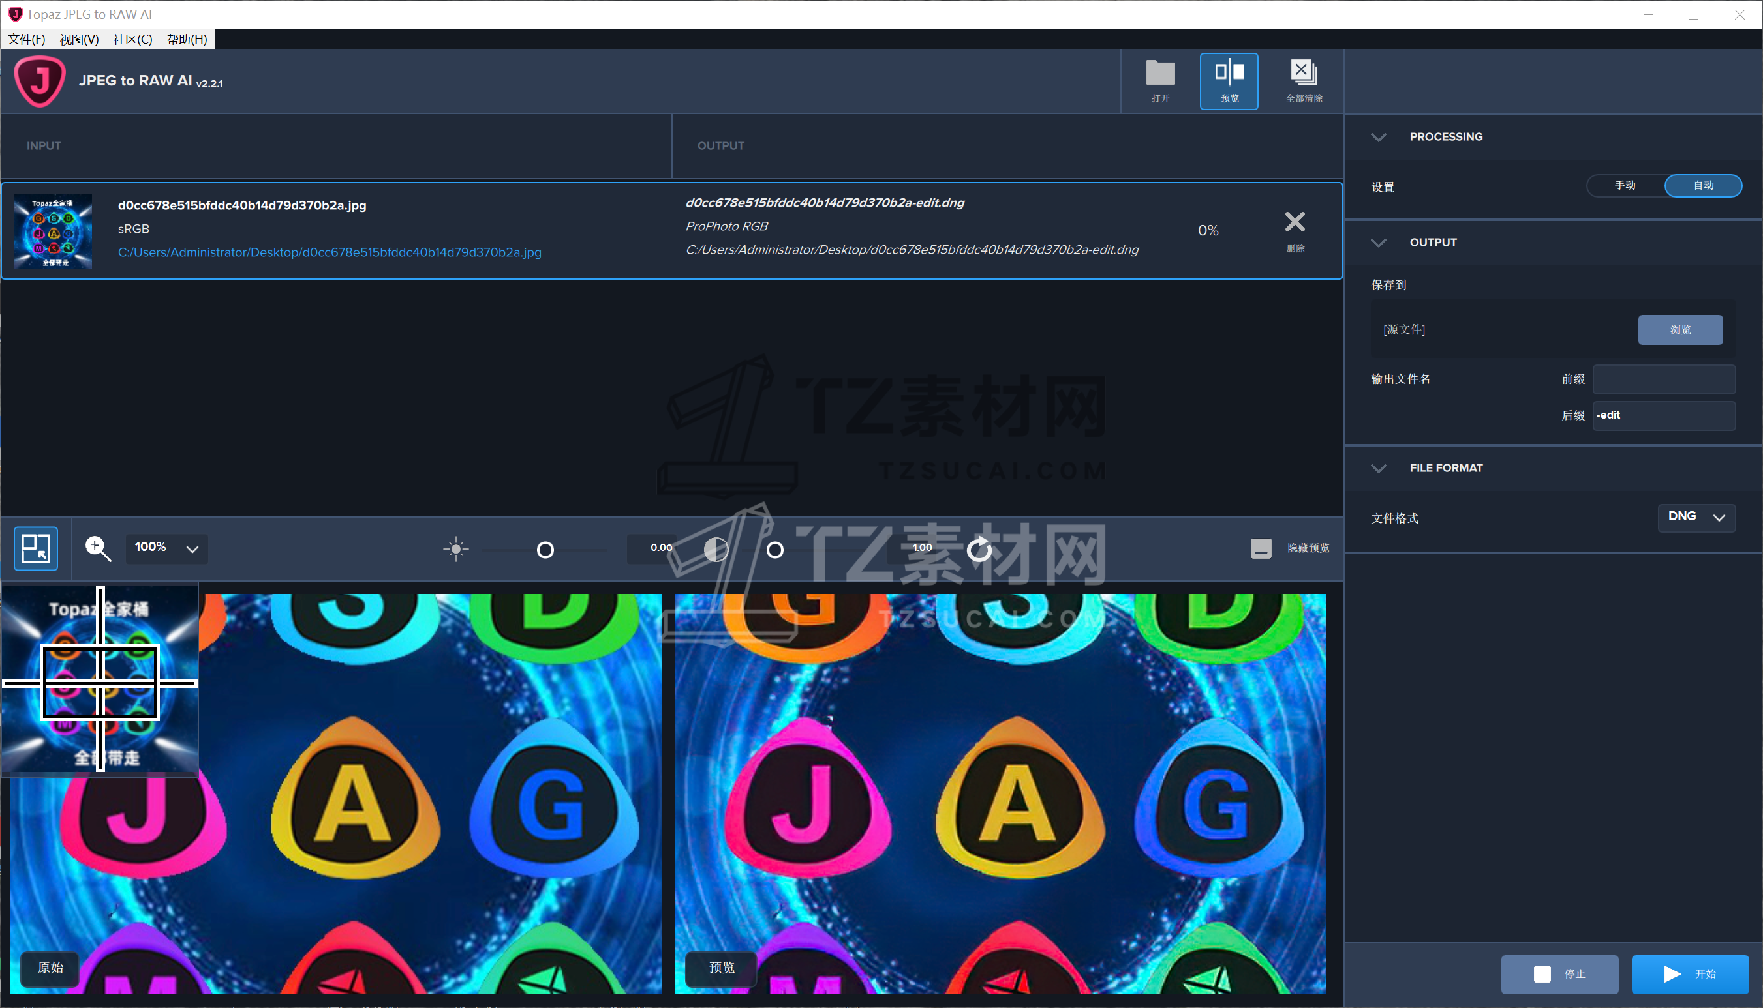Click the navigator view icon beside the zoom tool
Screen dimensions: 1763x1008
pos(35,548)
